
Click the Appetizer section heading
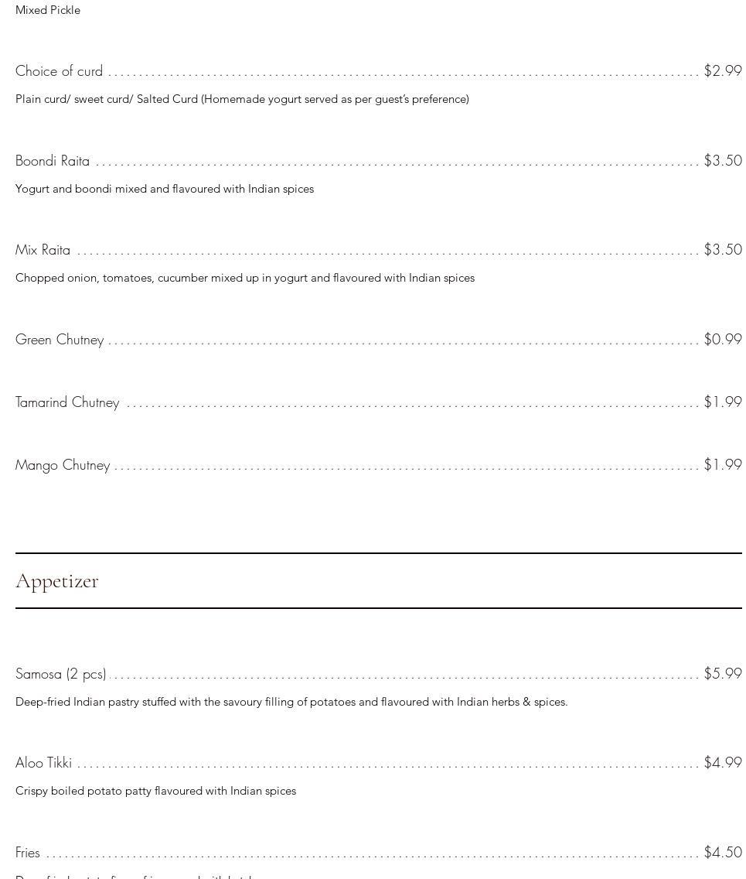pos(57,581)
